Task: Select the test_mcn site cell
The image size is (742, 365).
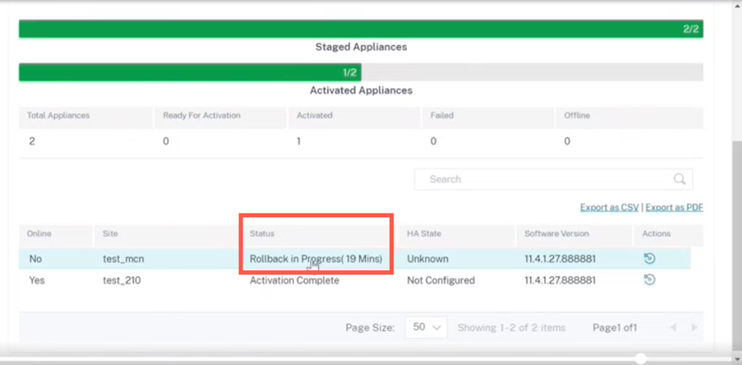Action: (123, 259)
